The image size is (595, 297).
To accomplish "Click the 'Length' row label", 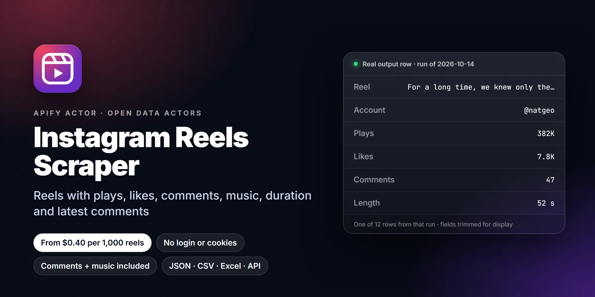I will [x=367, y=203].
